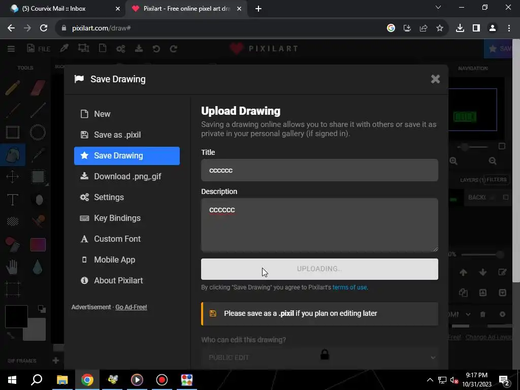520x390 pixels.
Task: Open the Filters button
Action: click(x=496, y=180)
